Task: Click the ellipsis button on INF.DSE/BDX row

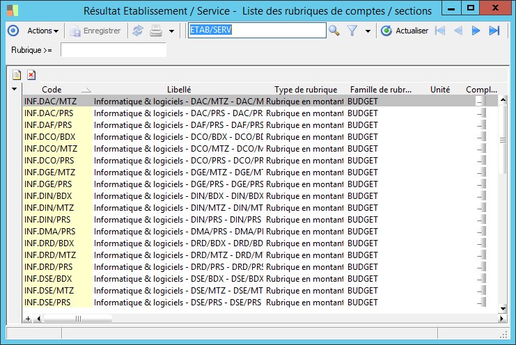Action: click(x=480, y=279)
